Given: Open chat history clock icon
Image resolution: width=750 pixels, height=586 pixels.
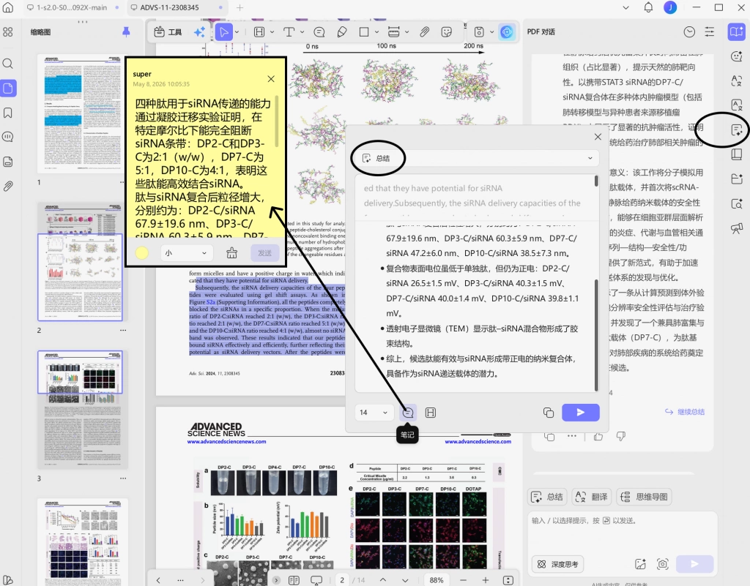Looking at the screenshot, I should [689, 32].
